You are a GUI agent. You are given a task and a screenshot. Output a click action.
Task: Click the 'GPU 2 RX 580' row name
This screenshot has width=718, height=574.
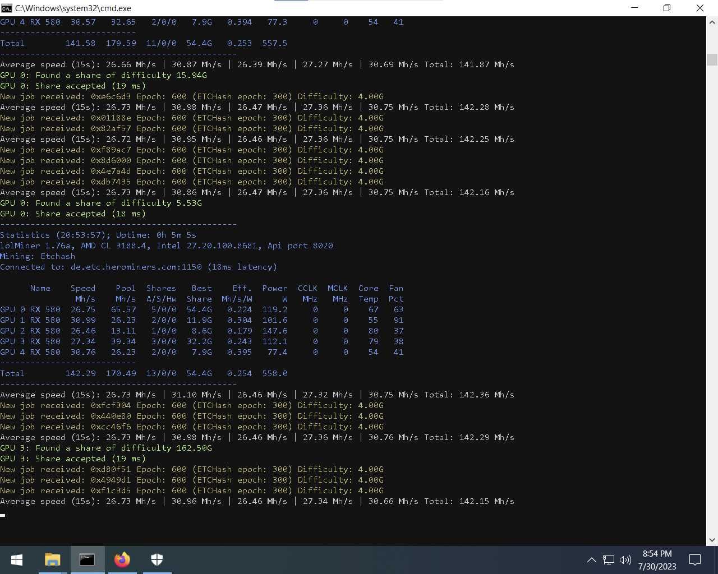(x=30, y=331)
